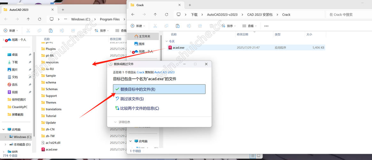This screenshot has width=372, height=160.
Task: Sort by Type column in Crack window
Action: [x=278, y=35]
